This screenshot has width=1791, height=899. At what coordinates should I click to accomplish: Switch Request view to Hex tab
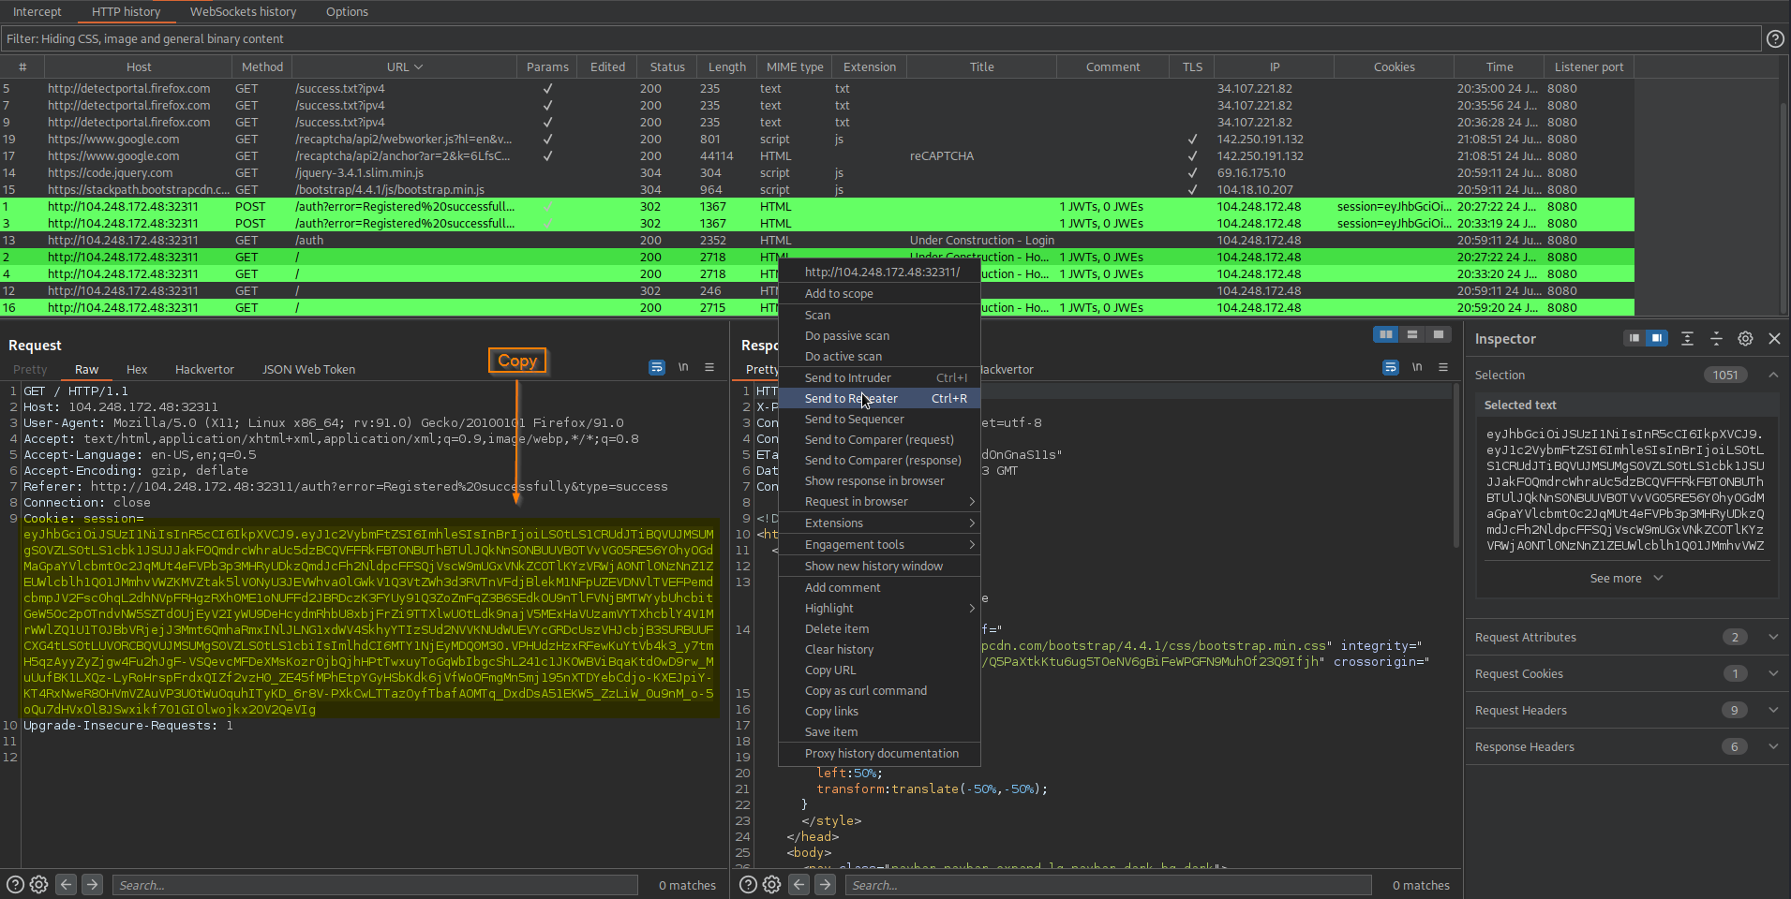point(137,369)
